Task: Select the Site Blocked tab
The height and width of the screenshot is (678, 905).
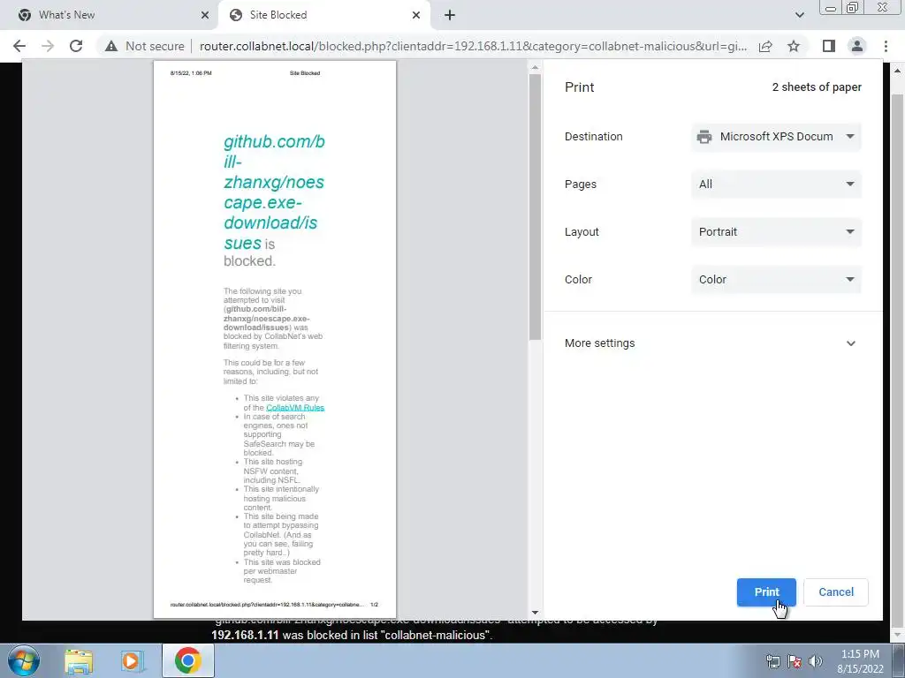Action: point(323,15)
